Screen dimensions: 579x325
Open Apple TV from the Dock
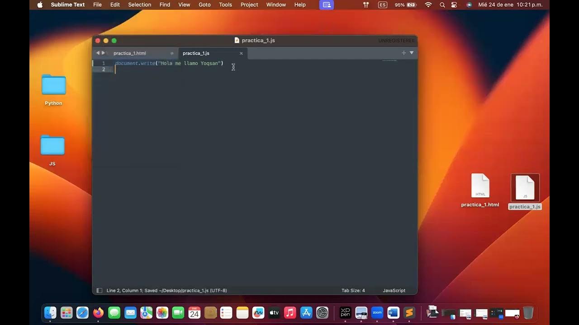(274, 312)
